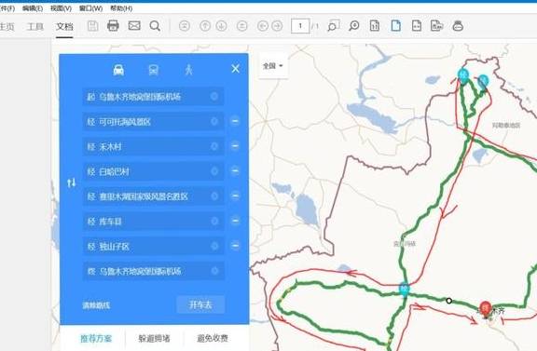
Task: Click the 白哈巴村 waypoint field
Action: [x=153, y=171]
